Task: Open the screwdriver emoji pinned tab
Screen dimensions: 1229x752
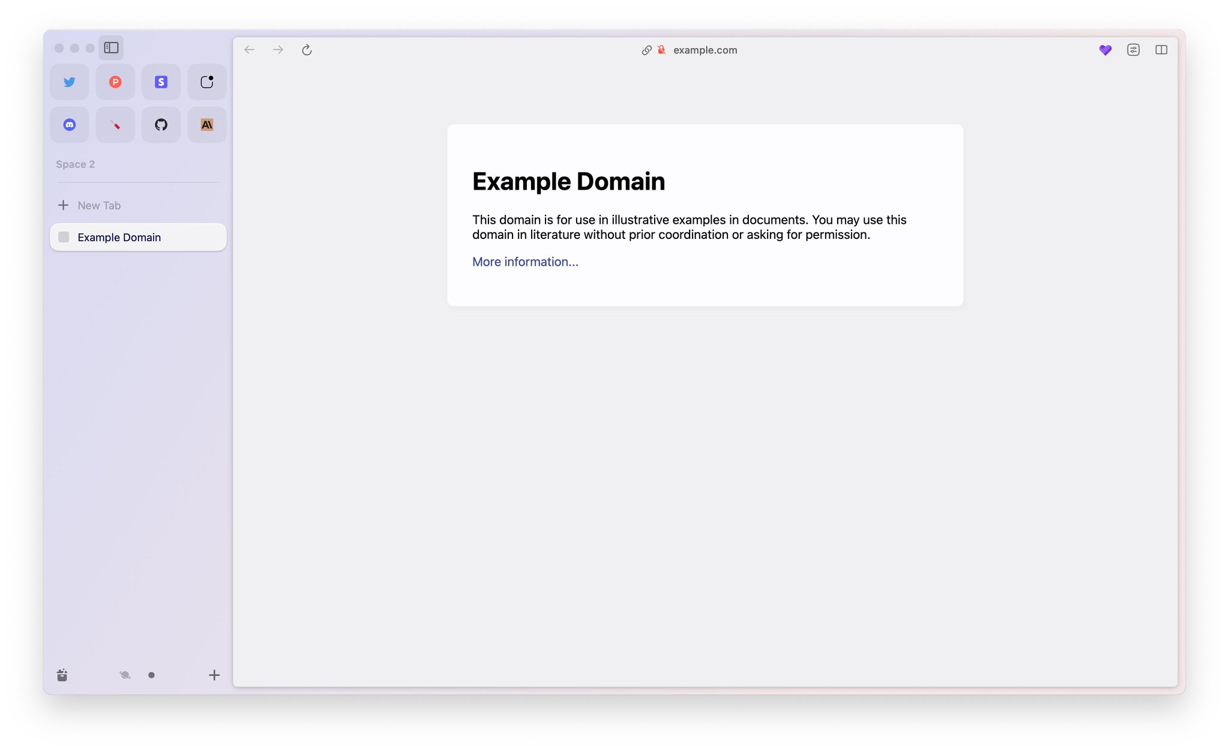Action: click(115, 124)
